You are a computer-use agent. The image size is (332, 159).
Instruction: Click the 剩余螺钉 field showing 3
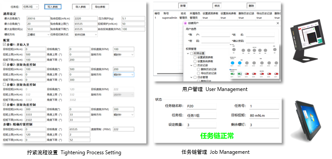click(264, 125)
